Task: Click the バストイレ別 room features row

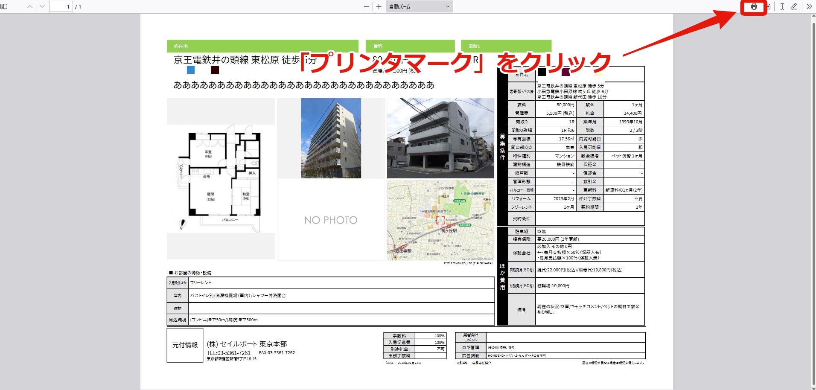Action: click(331, 295)
